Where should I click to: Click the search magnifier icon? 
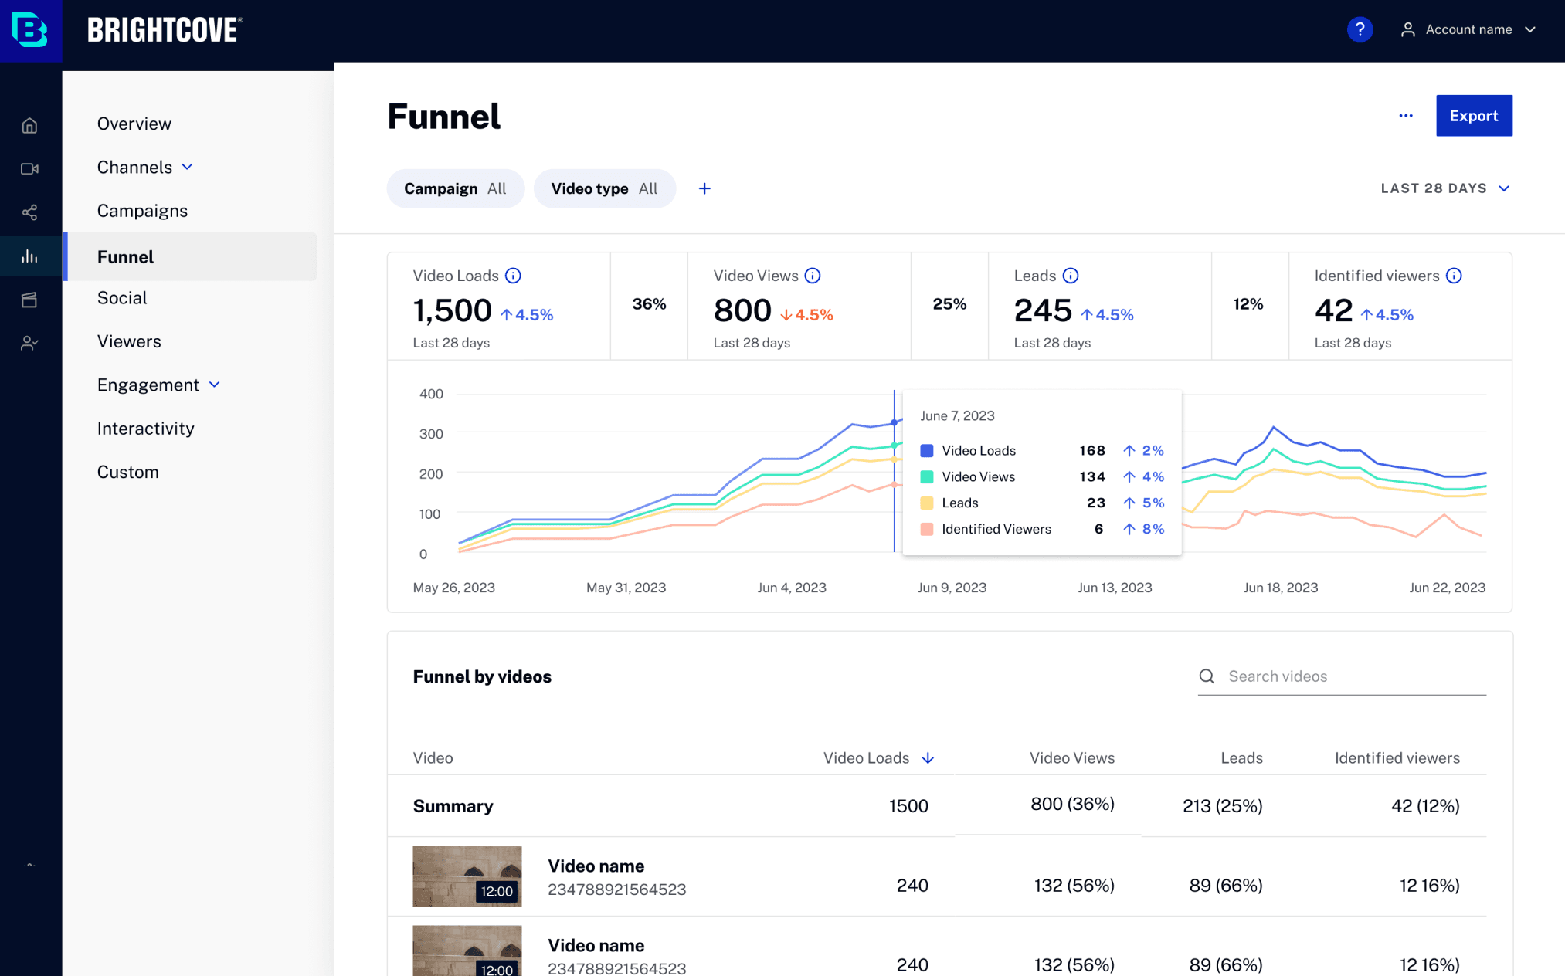1207,676
